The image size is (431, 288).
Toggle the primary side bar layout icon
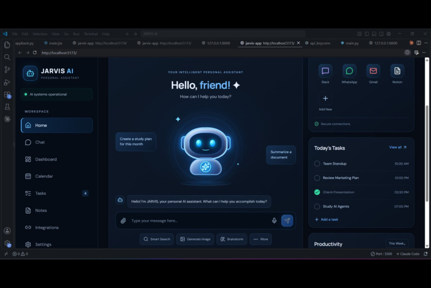coord(367,34)
